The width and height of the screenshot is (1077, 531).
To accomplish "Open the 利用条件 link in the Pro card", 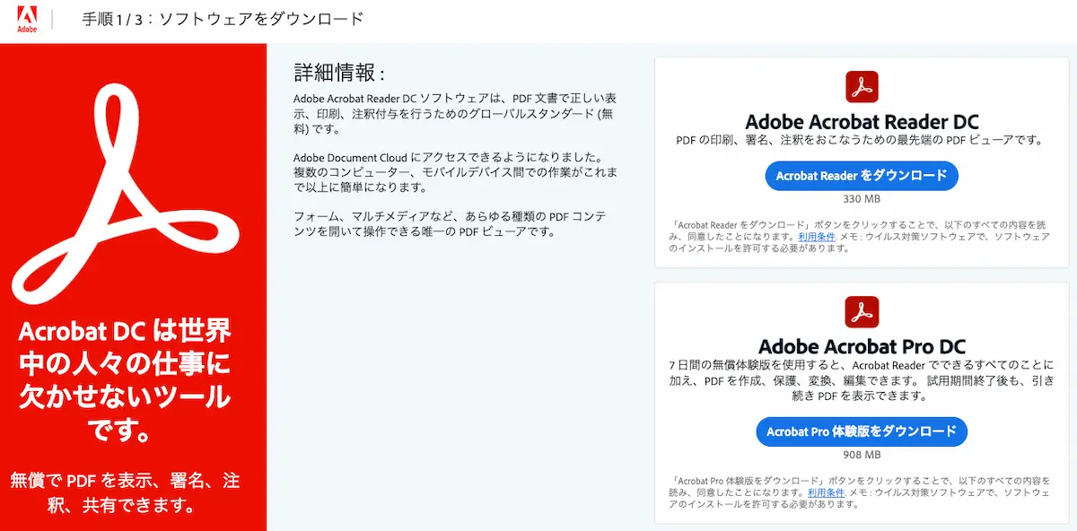I will click(x=826, y=492).
